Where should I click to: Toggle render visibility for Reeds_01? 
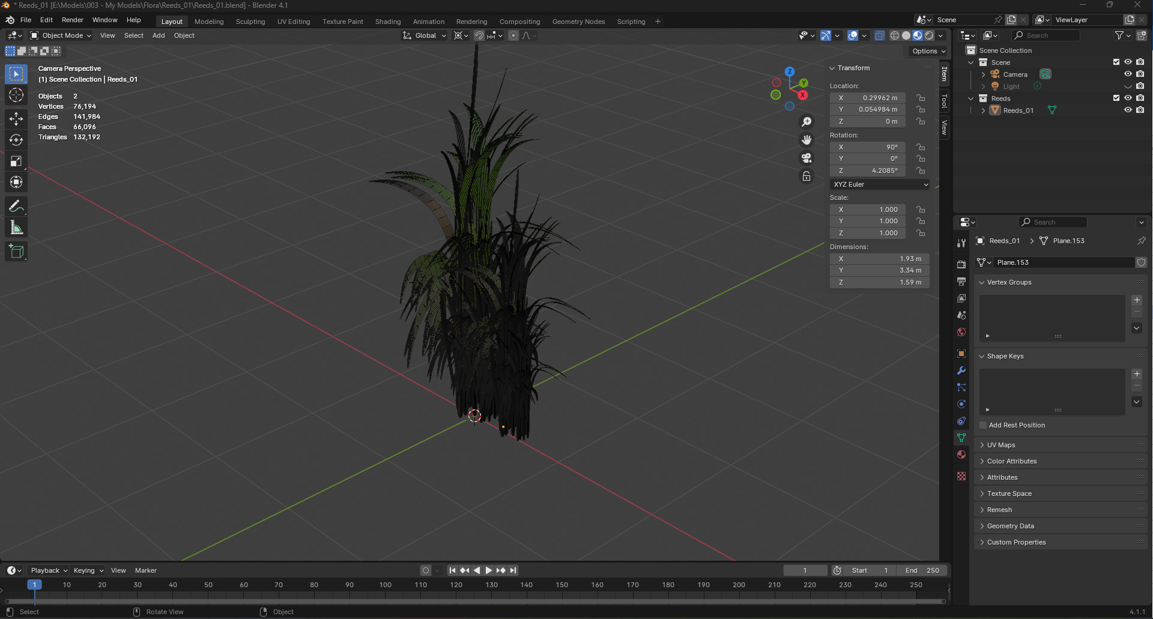click(x=1140, y=110)
